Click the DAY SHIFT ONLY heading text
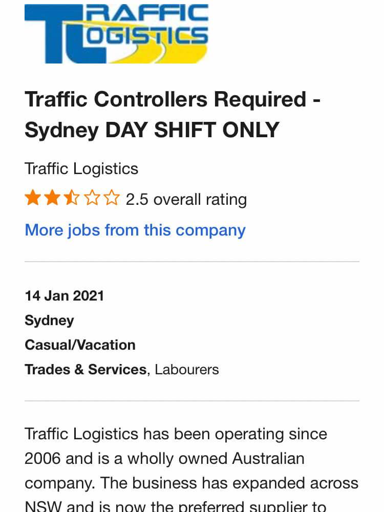 coord(193,130)
